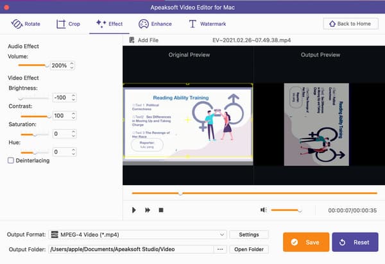Click the Add File icon
385x264 pixels.
click(132, 40)
